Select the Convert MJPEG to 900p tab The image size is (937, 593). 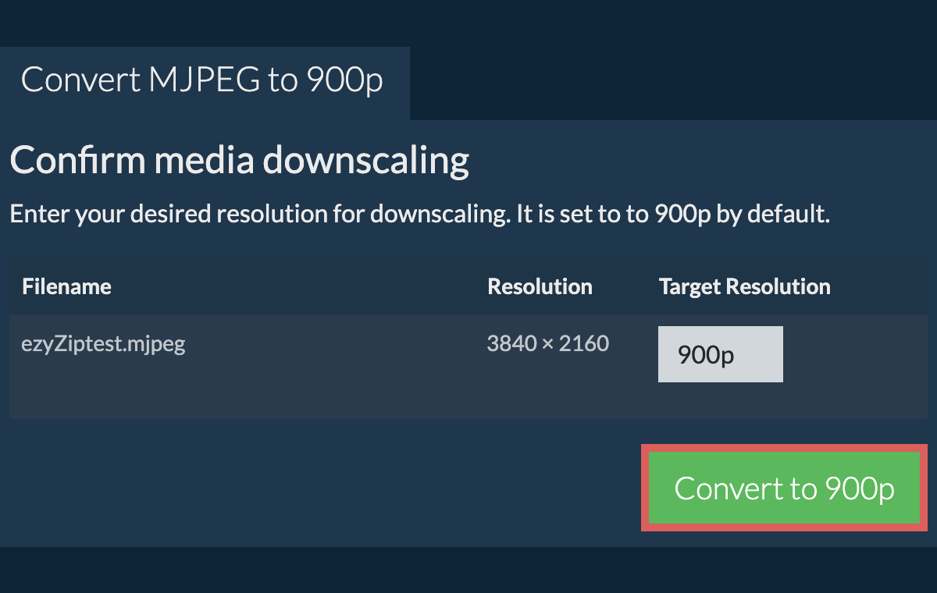203,81
